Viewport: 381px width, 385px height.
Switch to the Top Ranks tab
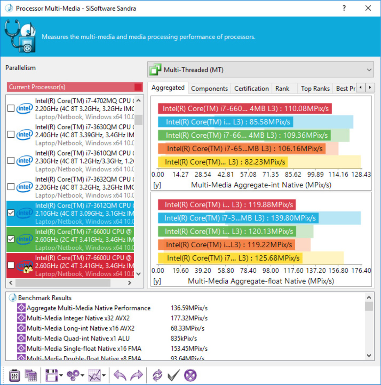coord(315,88)
